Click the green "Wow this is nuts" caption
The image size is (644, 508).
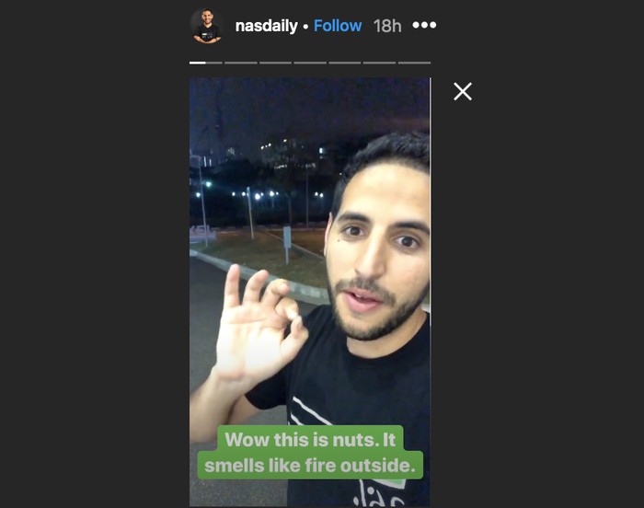coord(310,439)
